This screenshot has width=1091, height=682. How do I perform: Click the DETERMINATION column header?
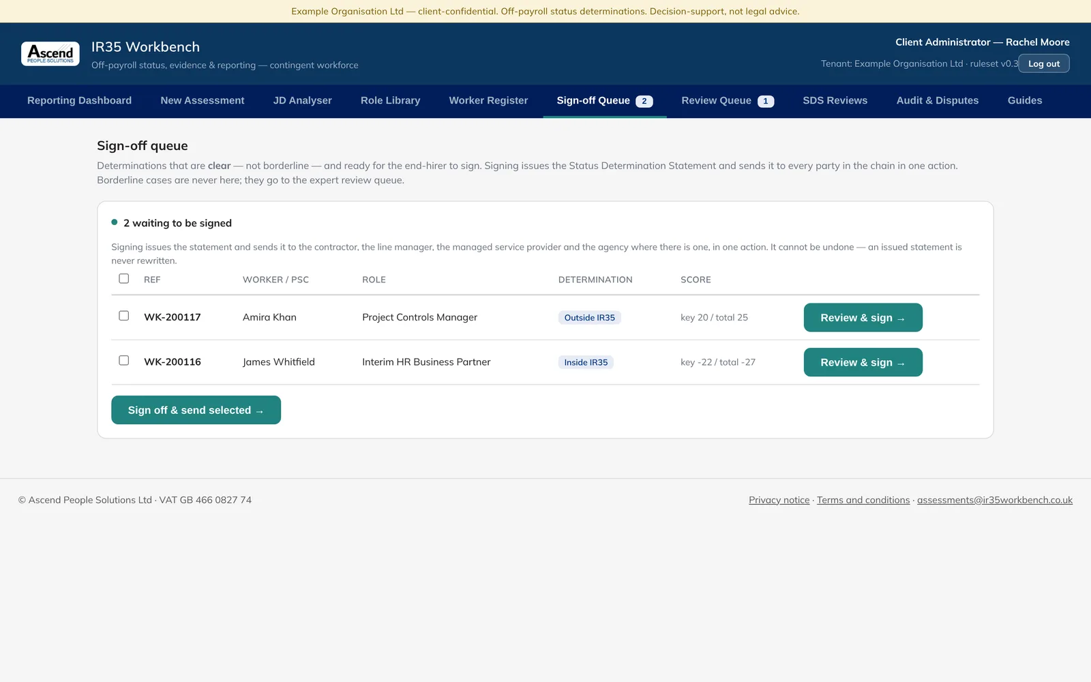(x=595, y=280)
